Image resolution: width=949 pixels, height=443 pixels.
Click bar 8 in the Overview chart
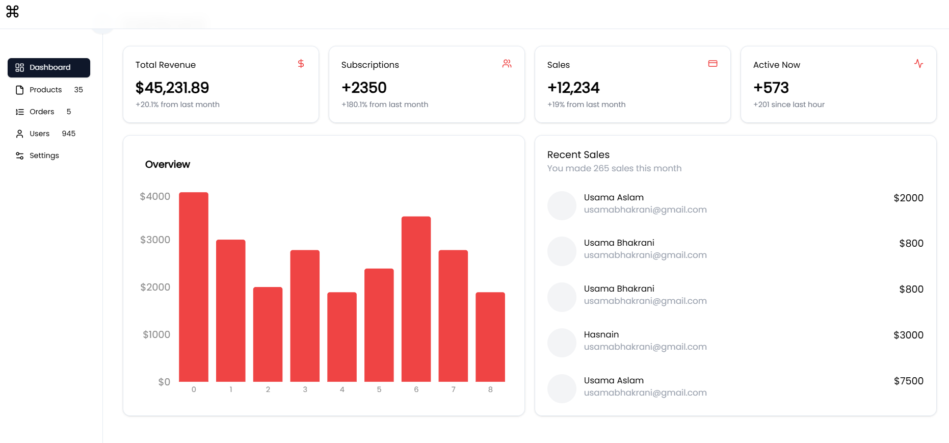click(490, 337)
